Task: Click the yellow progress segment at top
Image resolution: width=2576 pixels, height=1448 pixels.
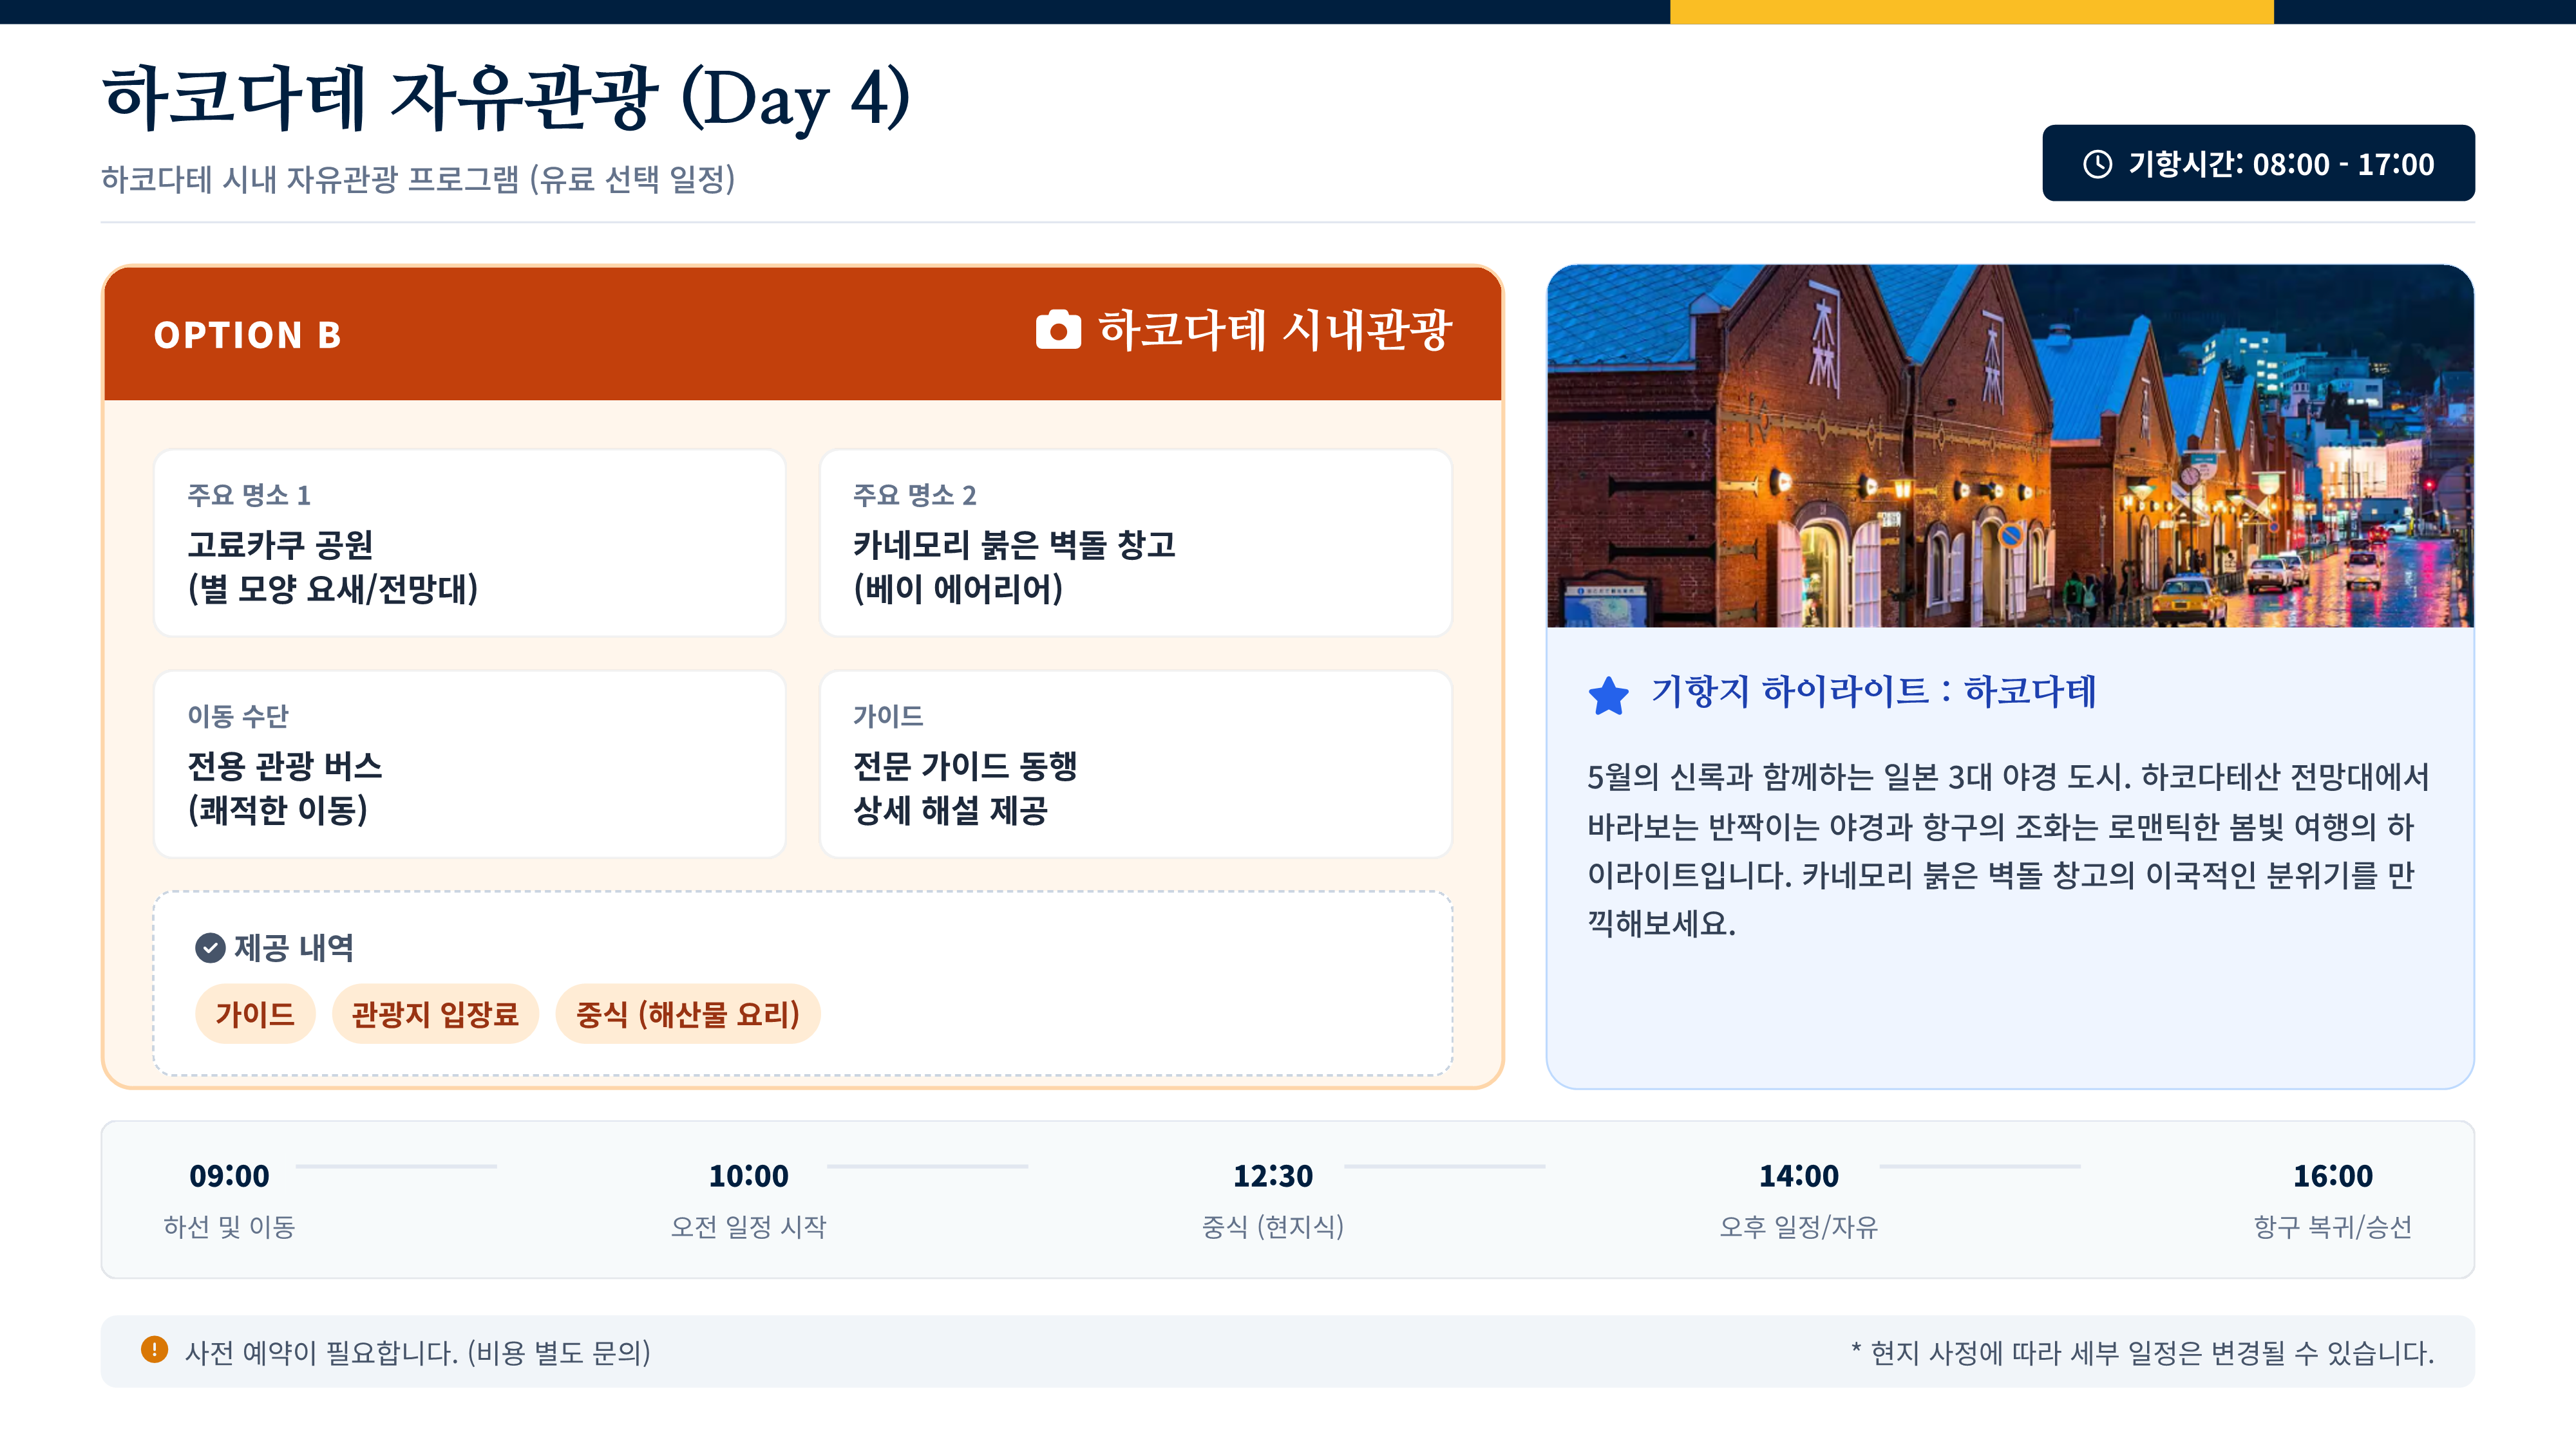Action: [x=1971, y=11]
